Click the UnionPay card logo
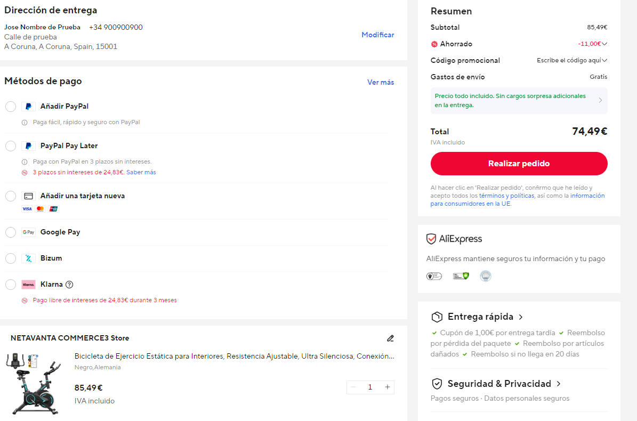This screenshot has height=421, width=637. point(53,209)
